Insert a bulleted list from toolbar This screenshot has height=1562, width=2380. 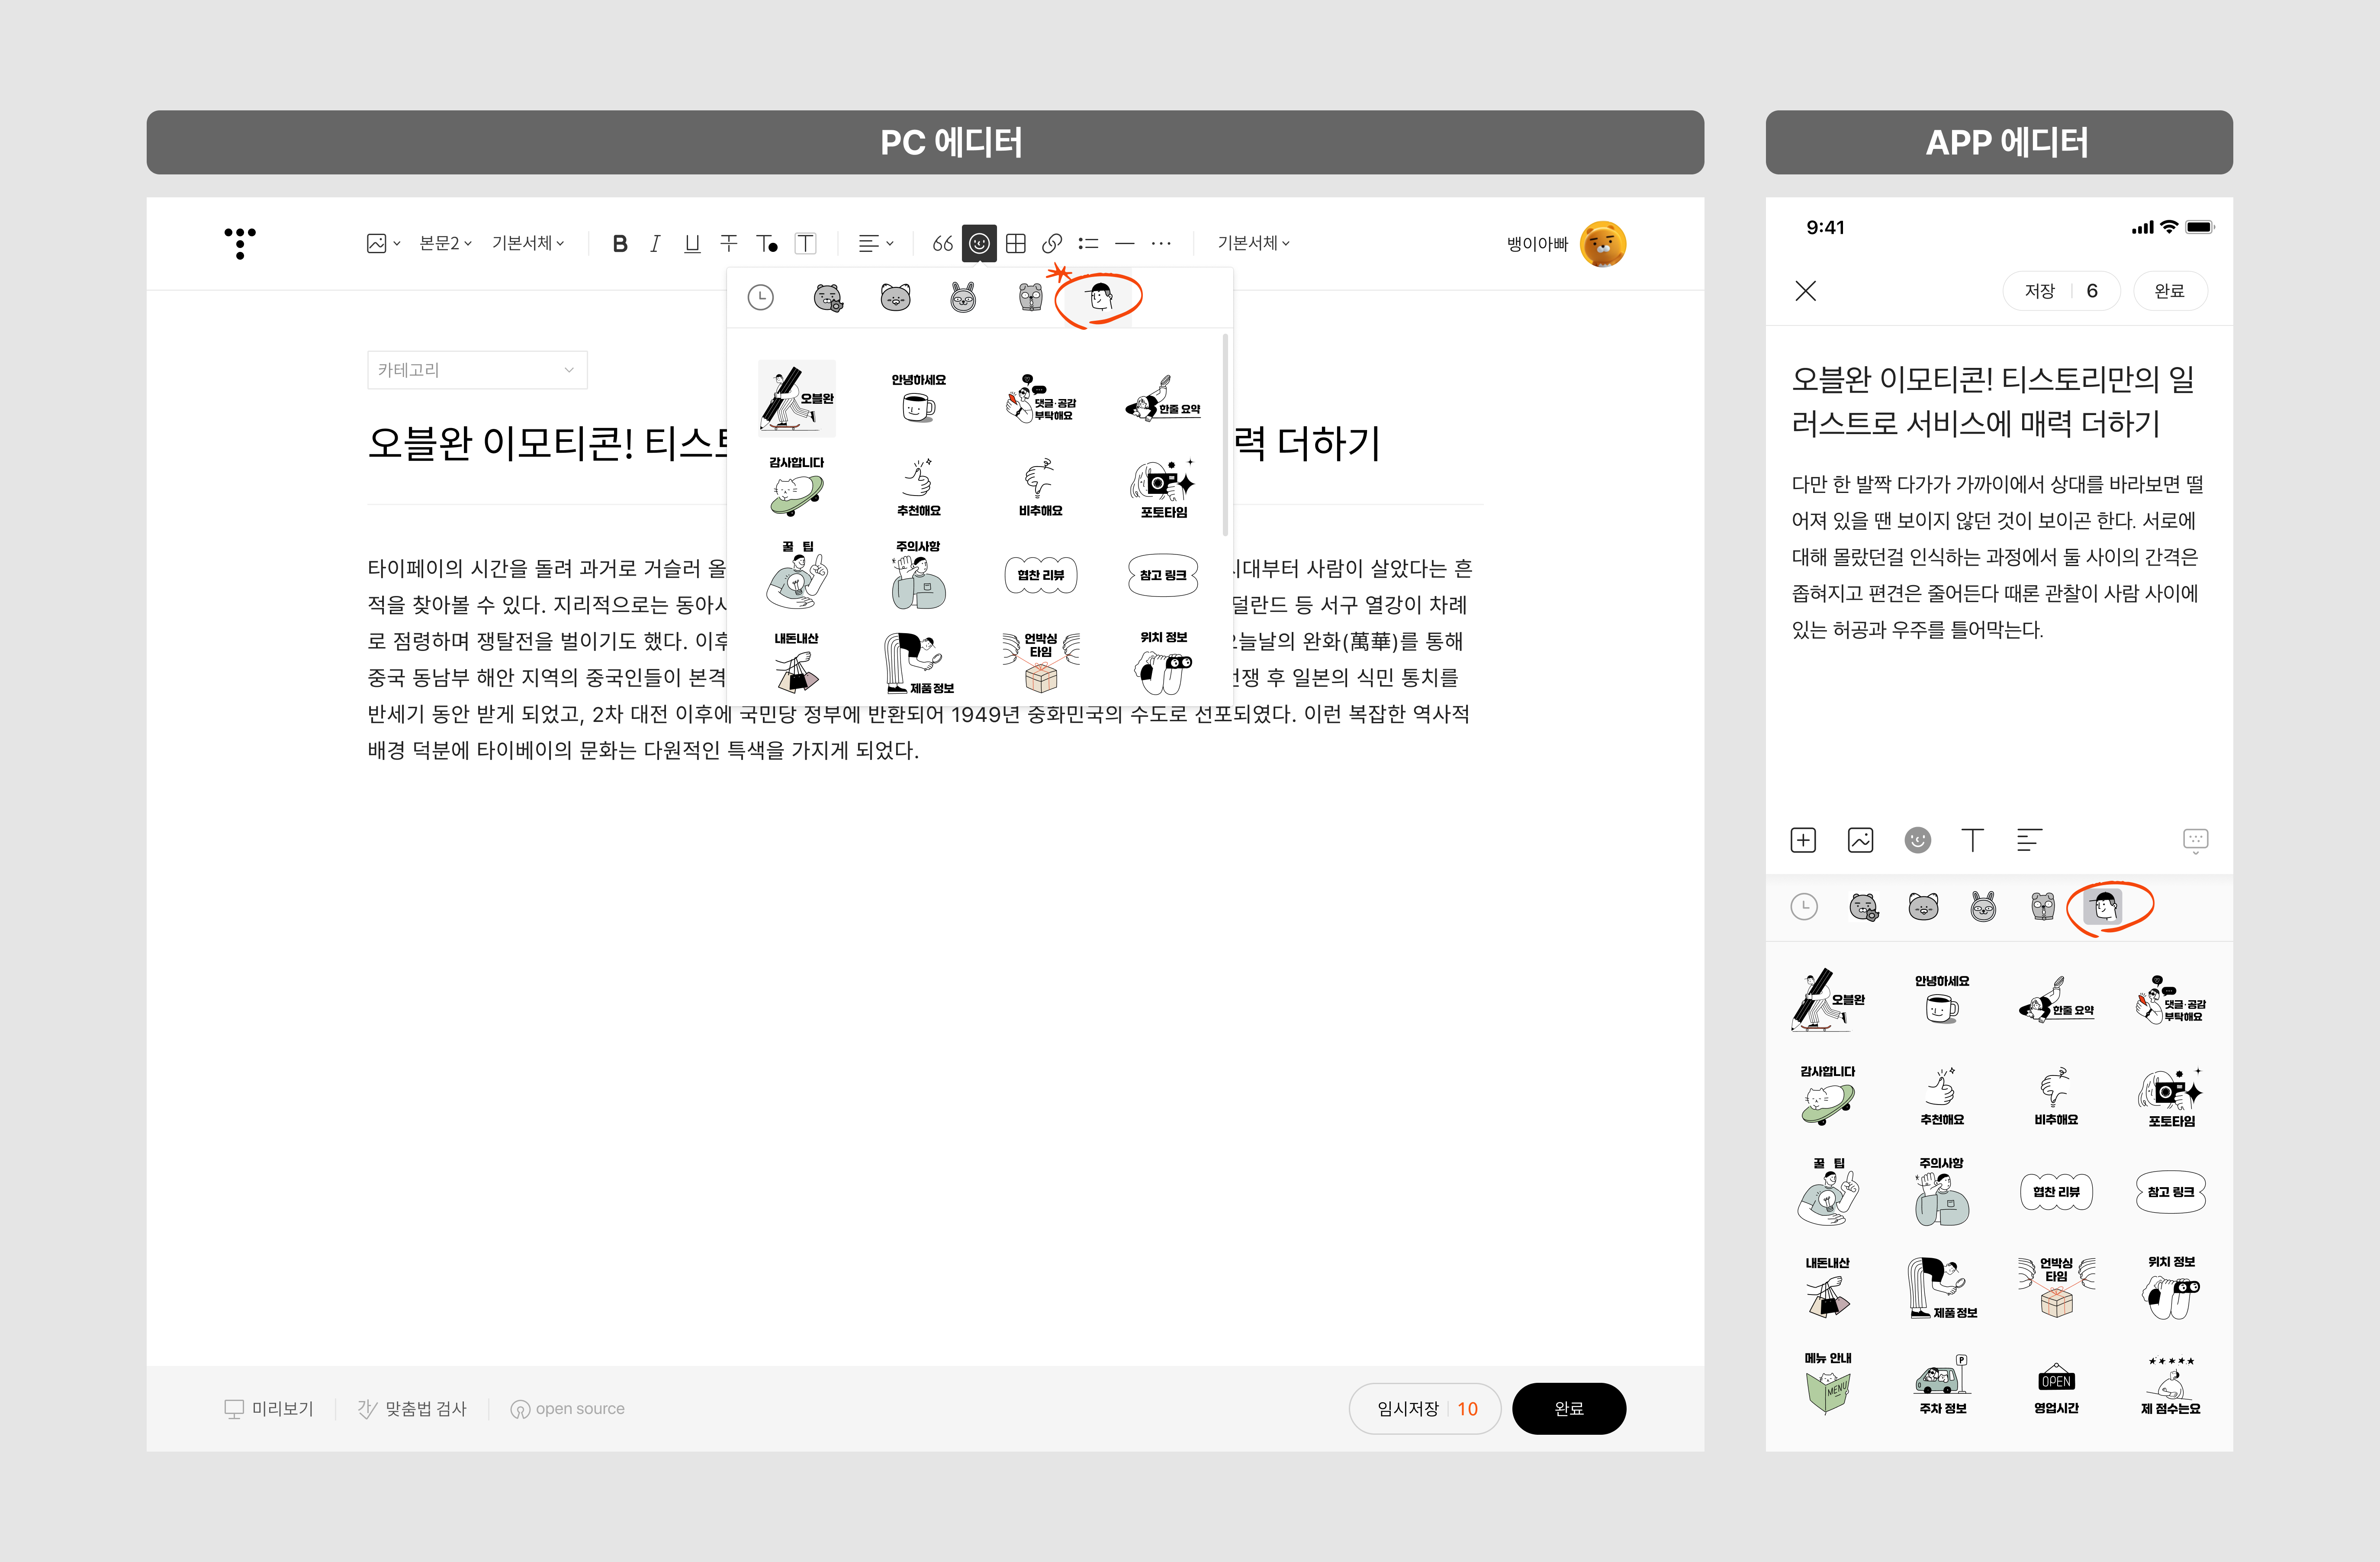(x=1088, y=243)
